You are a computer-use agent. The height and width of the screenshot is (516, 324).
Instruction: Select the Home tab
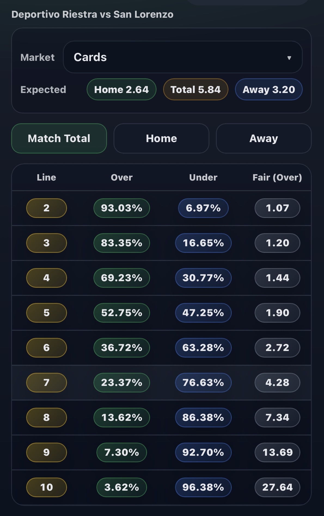[161, 139]
